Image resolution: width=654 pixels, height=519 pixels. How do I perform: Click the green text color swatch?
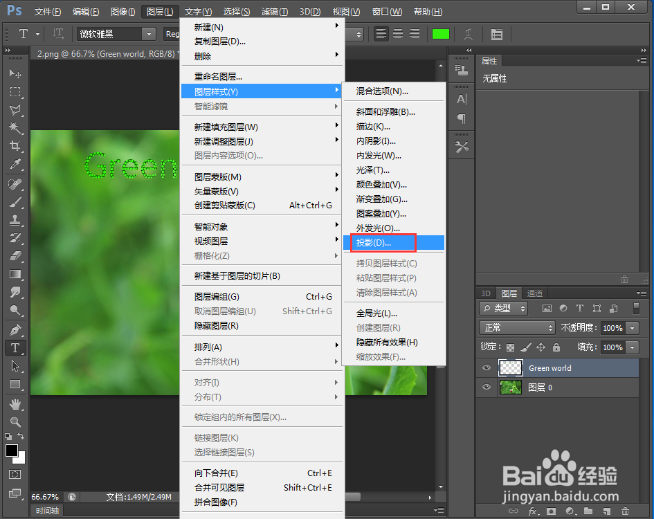tap(440, 34)
